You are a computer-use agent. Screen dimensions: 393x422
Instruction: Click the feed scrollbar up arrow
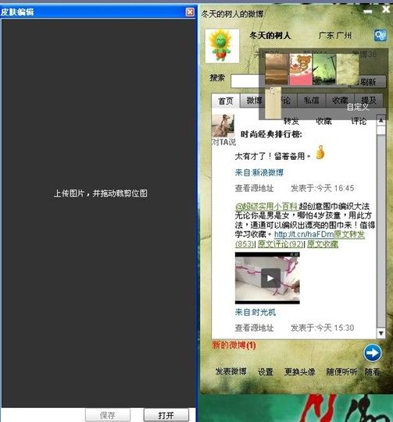(x=380, y=120)
